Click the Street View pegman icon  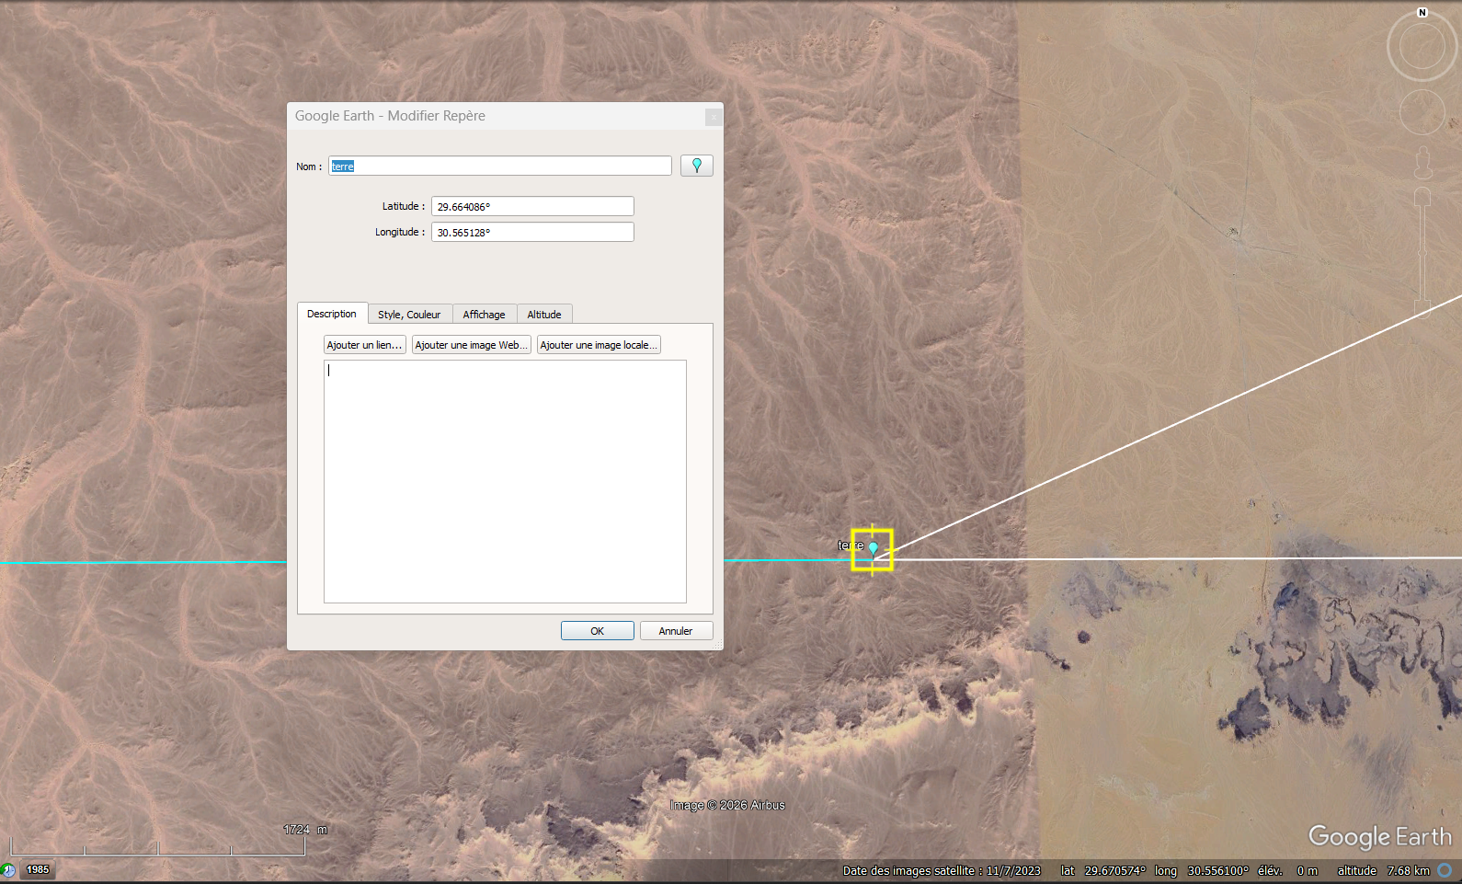point(1422,163)
